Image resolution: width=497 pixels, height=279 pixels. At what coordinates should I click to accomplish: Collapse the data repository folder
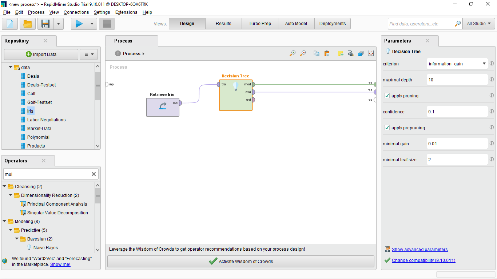[x=11, y=67]
